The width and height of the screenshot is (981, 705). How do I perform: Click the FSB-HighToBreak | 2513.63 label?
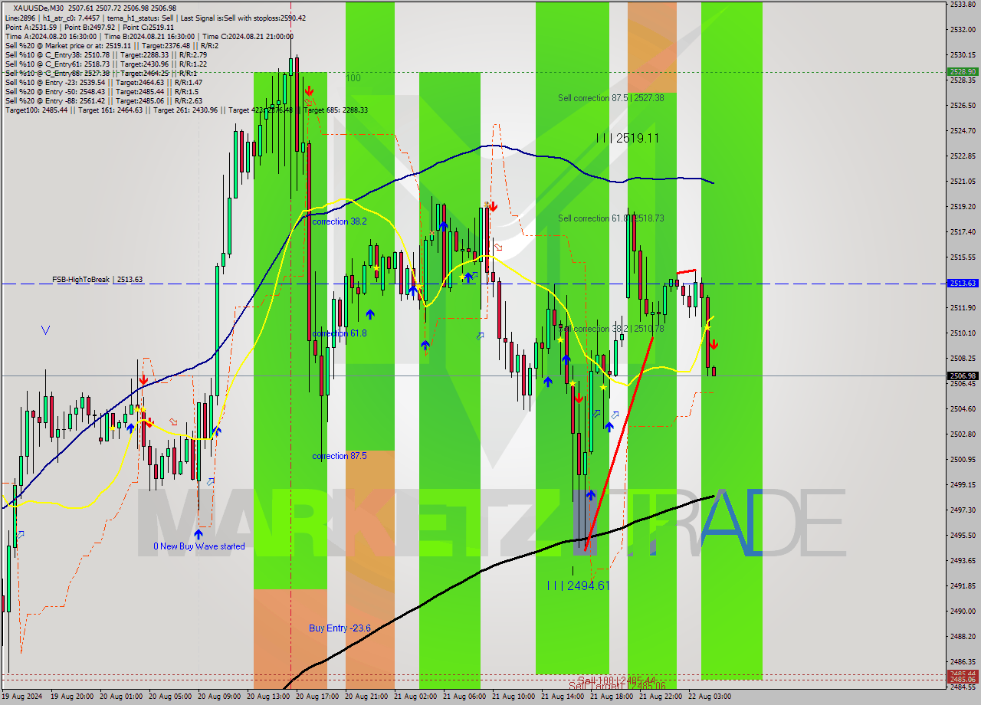coord(97,280)
